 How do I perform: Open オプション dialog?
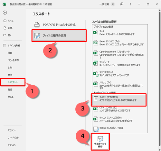pos(12,145)
